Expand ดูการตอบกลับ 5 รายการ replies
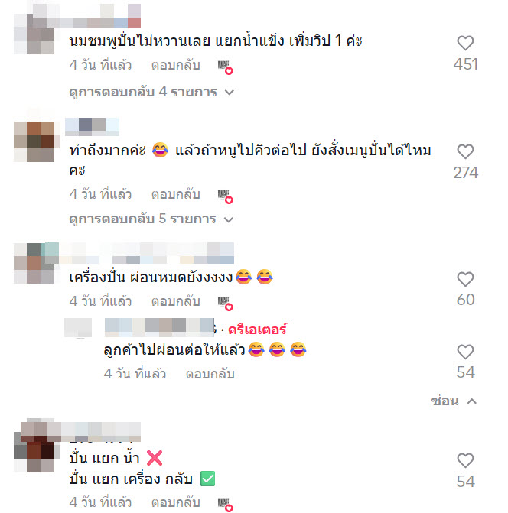 (151, 219)
